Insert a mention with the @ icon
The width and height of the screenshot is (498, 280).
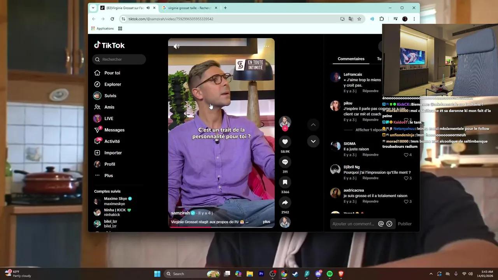coord(381,224)
